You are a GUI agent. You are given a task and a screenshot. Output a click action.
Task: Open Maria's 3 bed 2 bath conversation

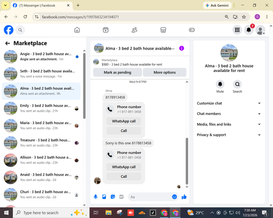coord(41,125)
